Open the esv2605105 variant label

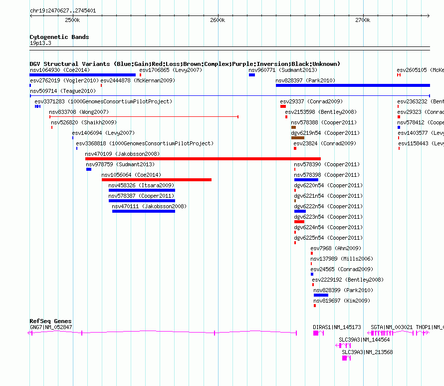tap(420, 70)
